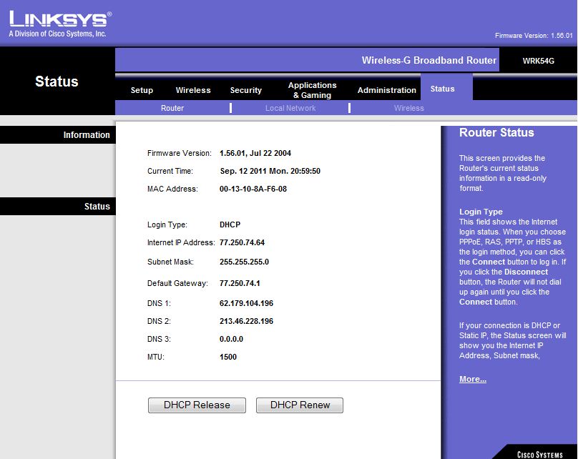Click the header Firmware Version: 1.56.01 text
This screenshot has width=578, height=459.
[x=534, y=36]
